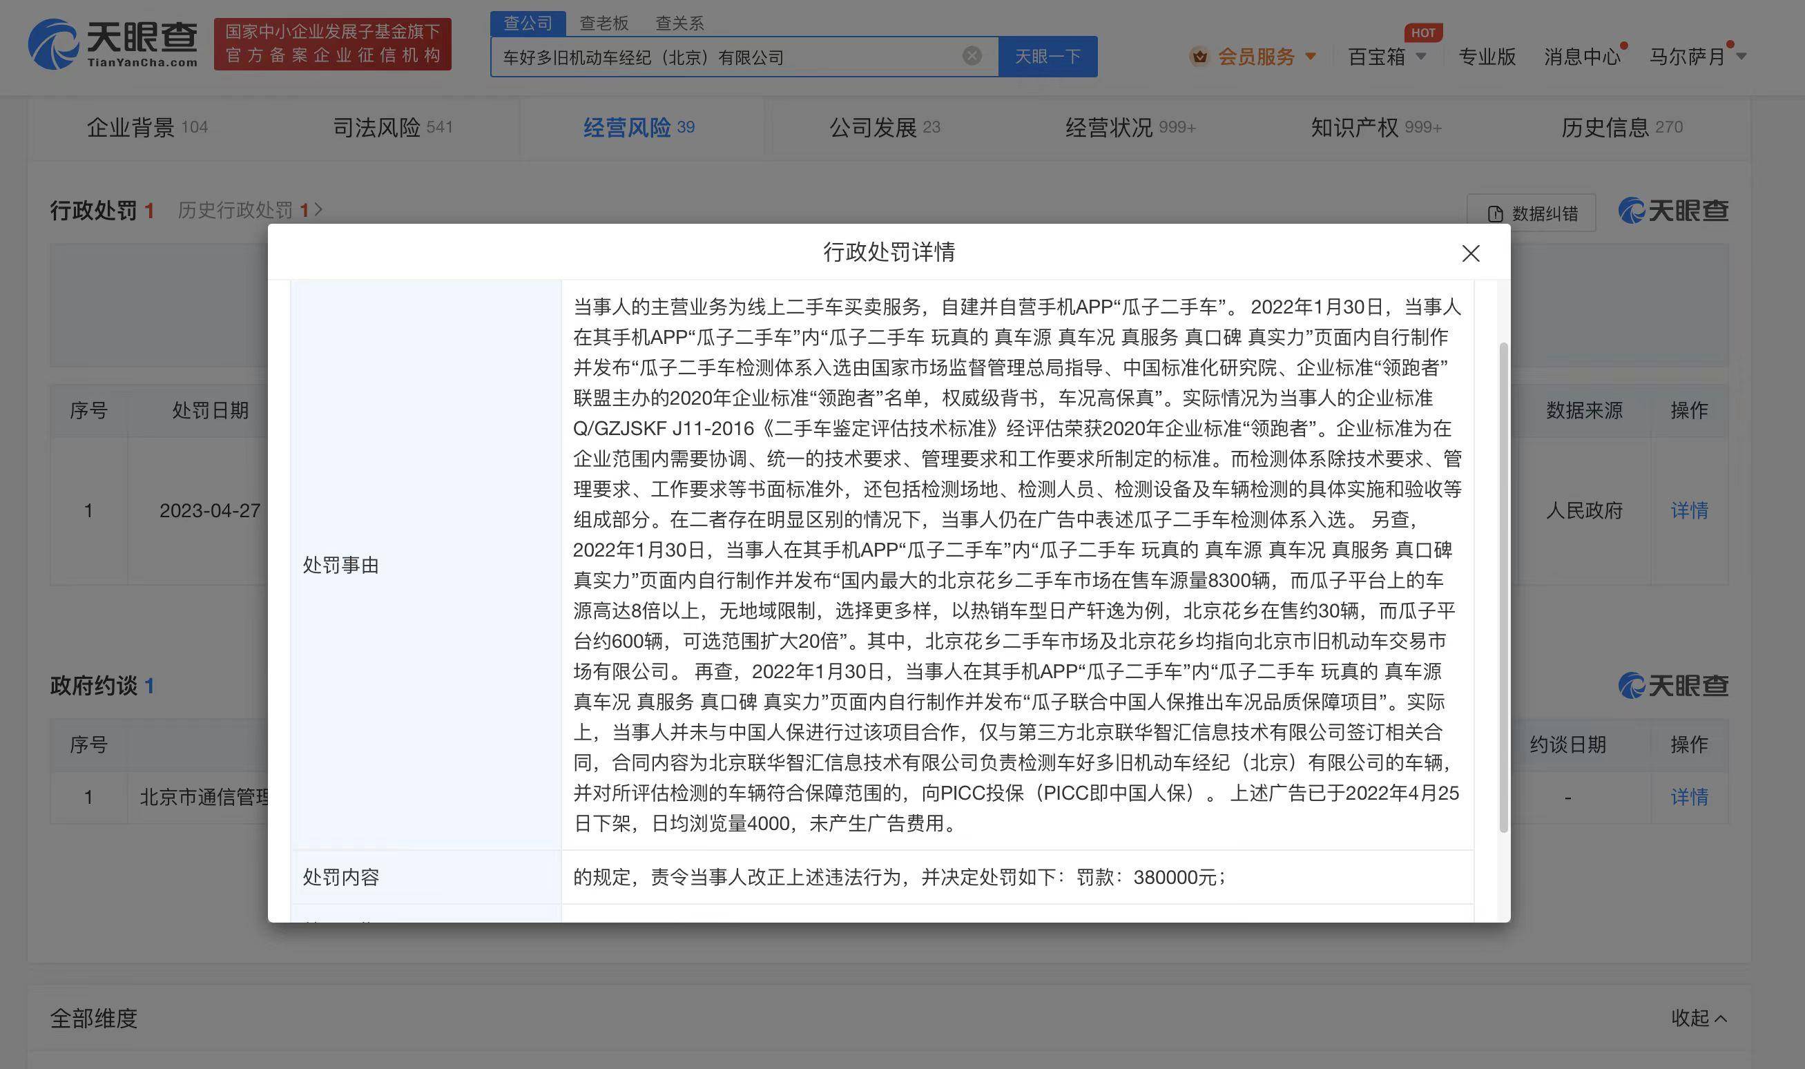Open 专业版 link in the header
This screenshot has width=1805, height=1069.
[1487, 56]
